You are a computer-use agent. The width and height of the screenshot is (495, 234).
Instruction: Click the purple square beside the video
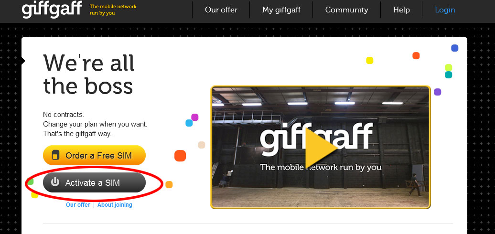[437, 92]
